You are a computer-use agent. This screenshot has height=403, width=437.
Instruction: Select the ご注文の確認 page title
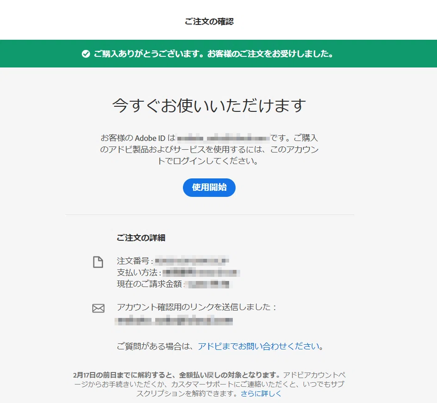click(x=209, y=21)
